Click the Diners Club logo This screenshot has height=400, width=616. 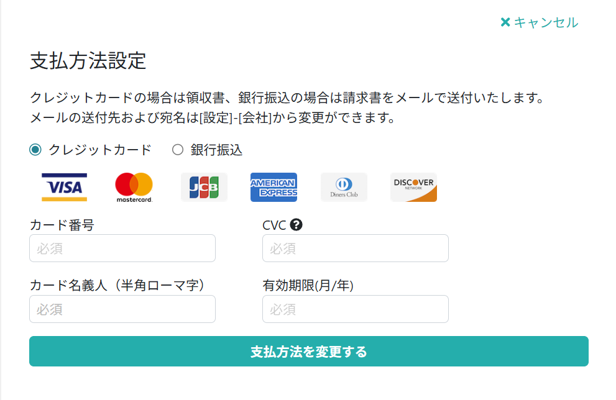(344, 187)
